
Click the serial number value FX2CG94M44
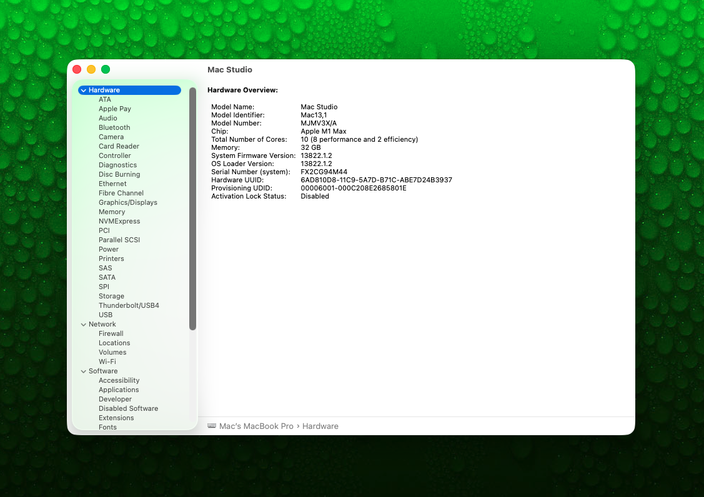click(x=324, y=172)
